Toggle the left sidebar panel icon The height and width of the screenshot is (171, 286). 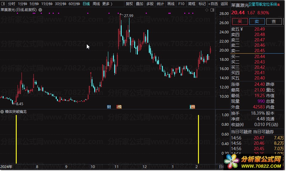click(3, 4)
